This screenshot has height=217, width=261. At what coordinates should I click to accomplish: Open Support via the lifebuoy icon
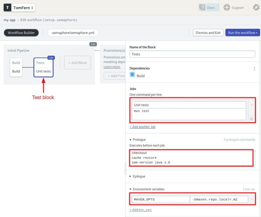227,7
